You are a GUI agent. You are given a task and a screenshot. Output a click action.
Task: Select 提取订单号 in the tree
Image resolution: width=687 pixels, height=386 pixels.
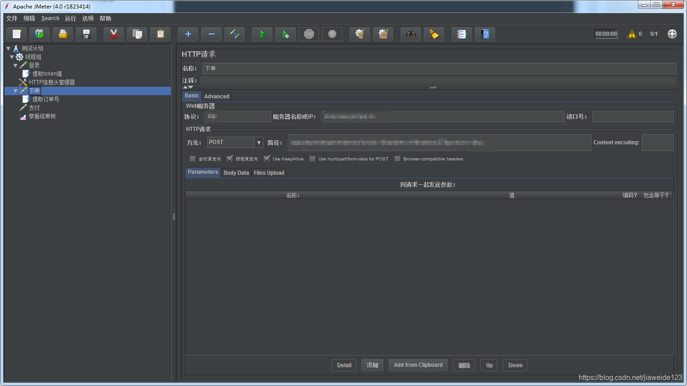point(46,99)
